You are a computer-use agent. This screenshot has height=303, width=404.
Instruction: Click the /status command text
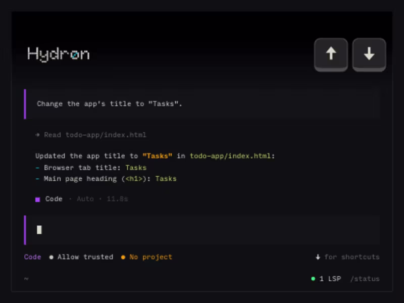365,279
